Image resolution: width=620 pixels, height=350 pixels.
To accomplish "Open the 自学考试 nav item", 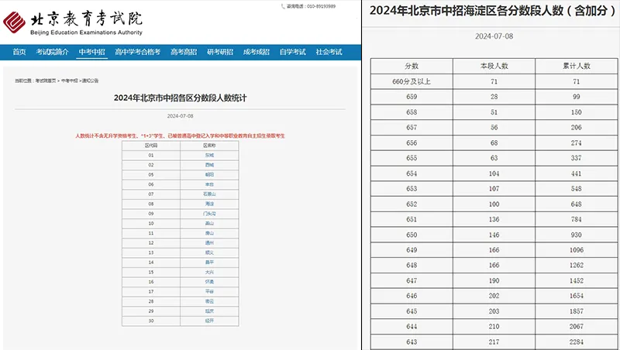I will [293, 52].
